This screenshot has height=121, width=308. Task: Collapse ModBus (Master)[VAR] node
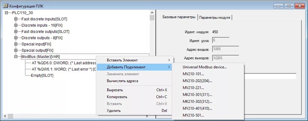pyautogui.click(x=16, y=57)
